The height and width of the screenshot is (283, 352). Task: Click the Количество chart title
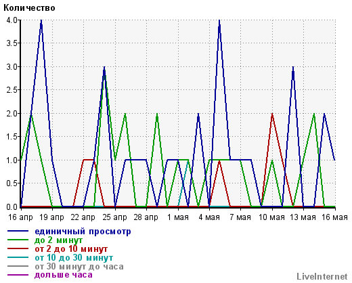29,8
